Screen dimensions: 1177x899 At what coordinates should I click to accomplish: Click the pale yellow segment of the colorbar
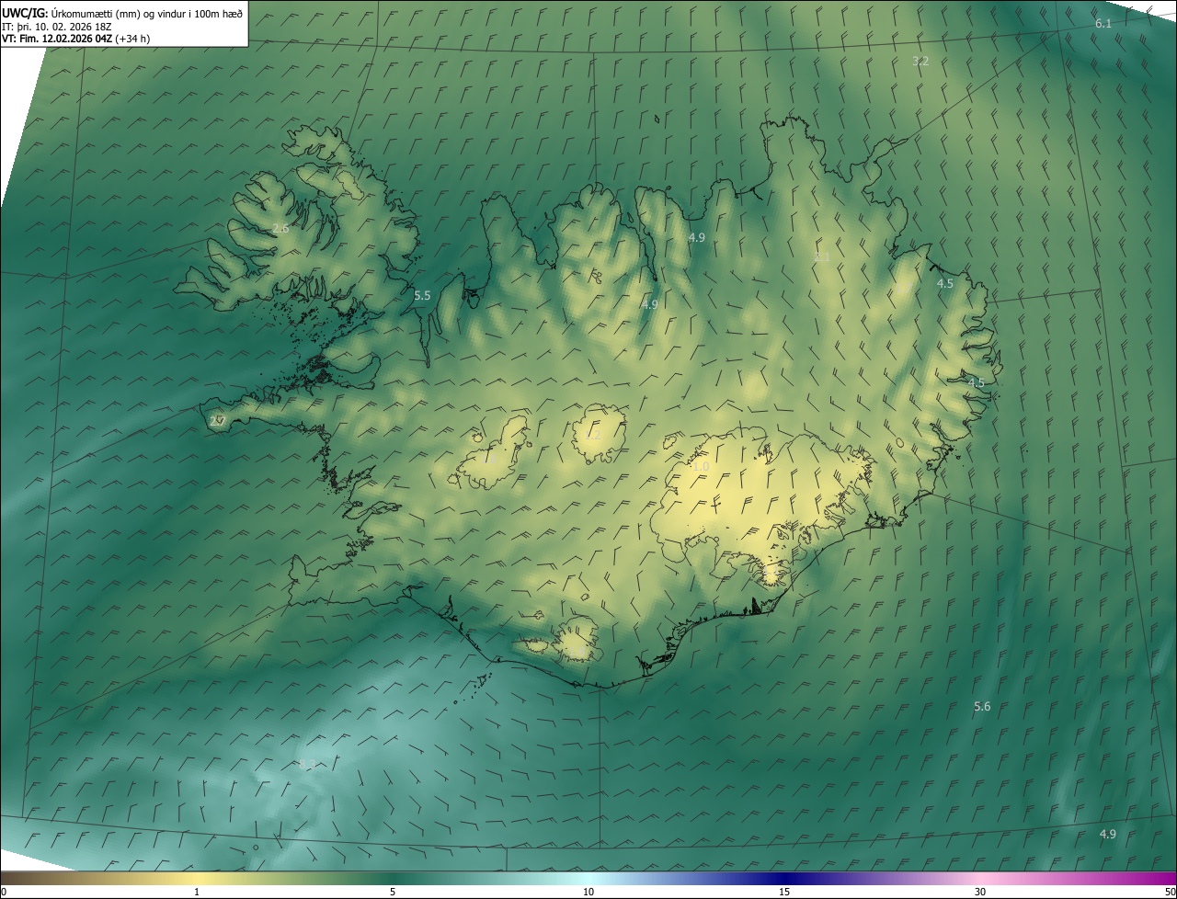tap(196, 879)
